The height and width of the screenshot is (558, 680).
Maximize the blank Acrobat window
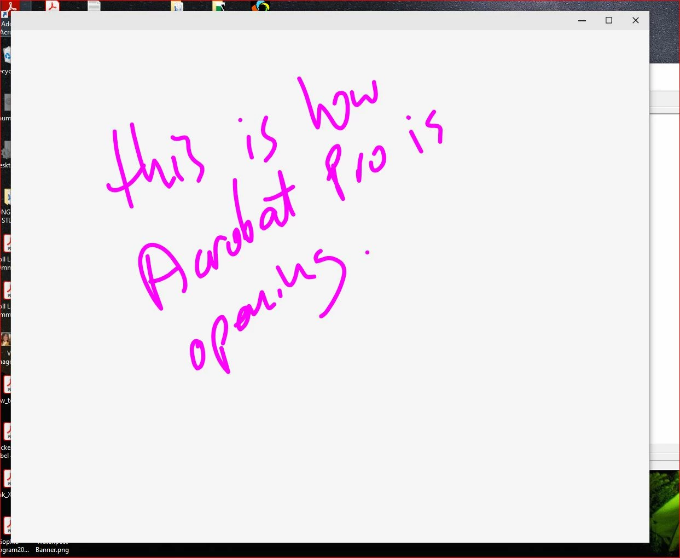[x=609, y=20]
